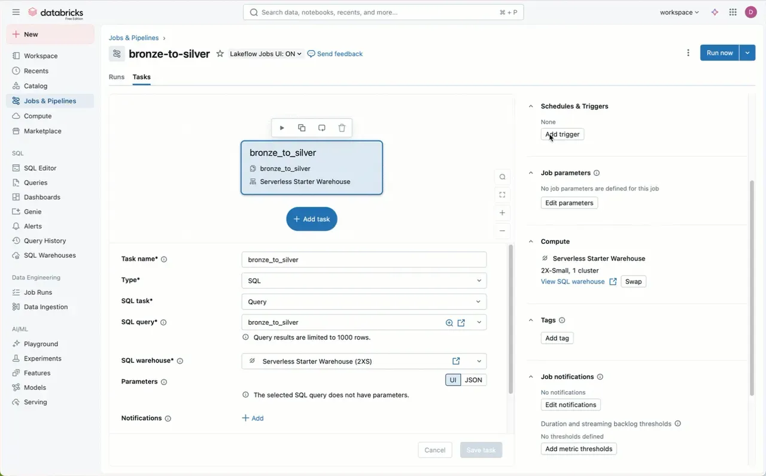This screenshot has width=766, height=476.
Task: Open the user avatar D menu
Action: pyautogui.click(x=750, y=12)
